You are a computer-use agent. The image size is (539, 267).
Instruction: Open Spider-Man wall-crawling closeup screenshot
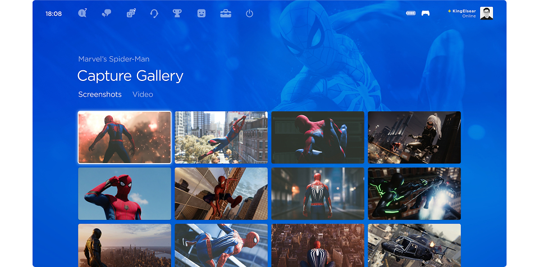point(221,245)
